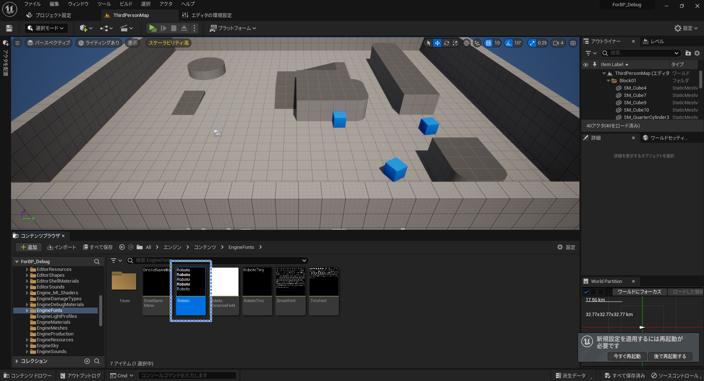Screen dimensions: 704x381
Task: Click the viewport layout icon at top right
Action: 572,43
